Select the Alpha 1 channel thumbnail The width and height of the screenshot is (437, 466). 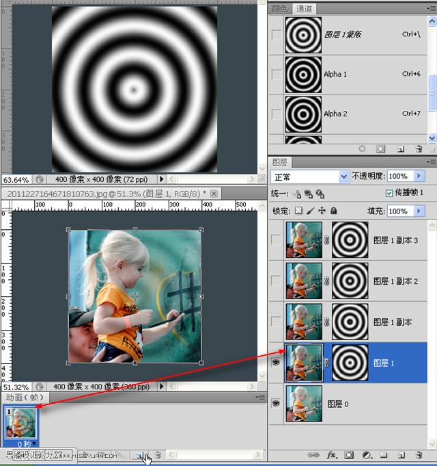tap(303, 75)
